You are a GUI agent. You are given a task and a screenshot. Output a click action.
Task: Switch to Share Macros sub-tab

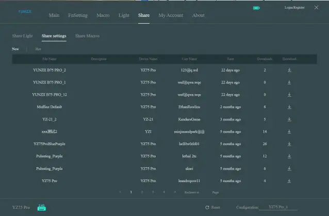(87, 36)
